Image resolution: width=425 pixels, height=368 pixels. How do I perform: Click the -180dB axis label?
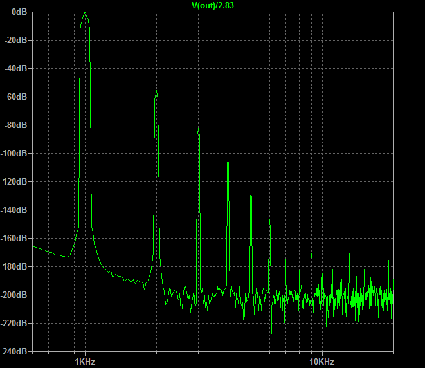tap(14, 266)
